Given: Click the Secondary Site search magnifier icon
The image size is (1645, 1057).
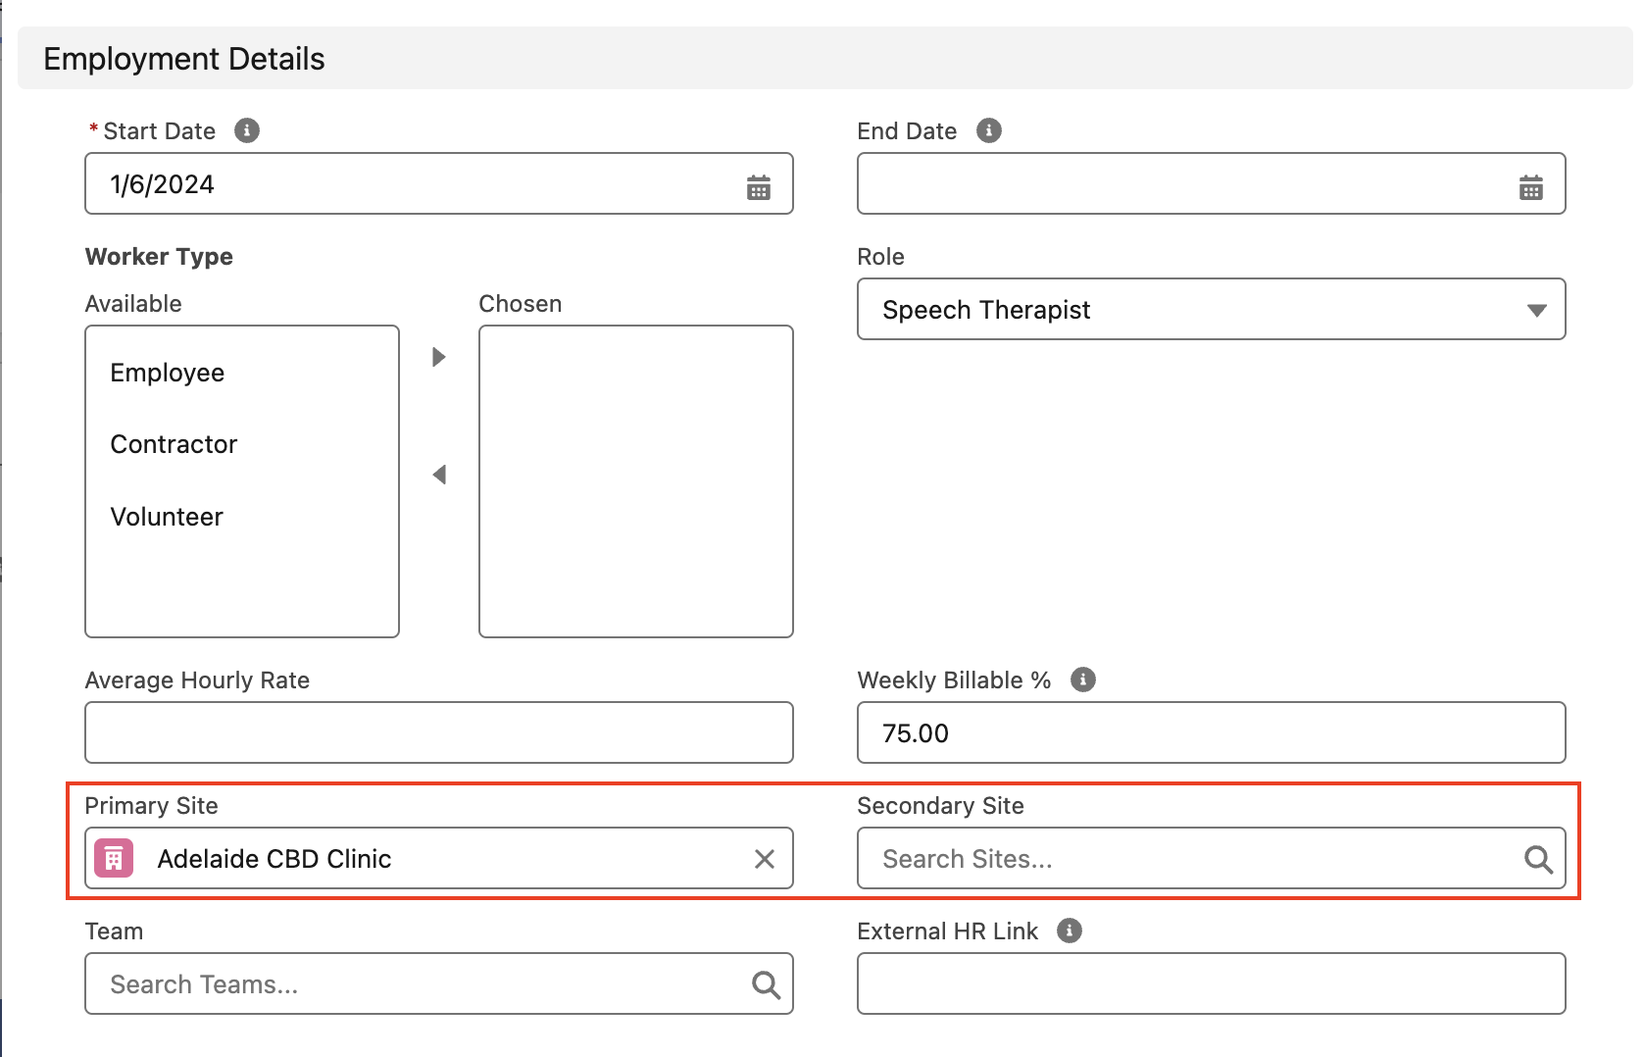Looking at the screenshot, I should click(x=1537, y=859).
